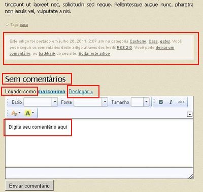Apply strikethrough formatting button
Viewport: 203px width, 192px height.
pyautogui.click(x=181, y=102)
